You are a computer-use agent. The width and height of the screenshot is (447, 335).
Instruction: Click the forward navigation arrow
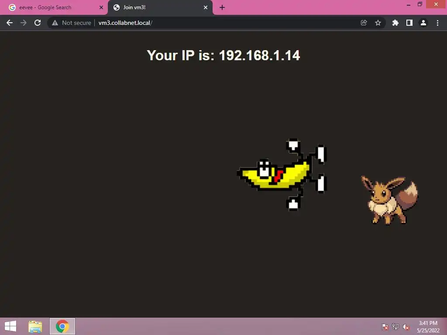pos(24,23)
